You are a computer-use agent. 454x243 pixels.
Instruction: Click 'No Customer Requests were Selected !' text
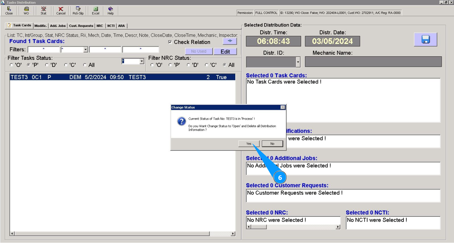tap(295, 193)
